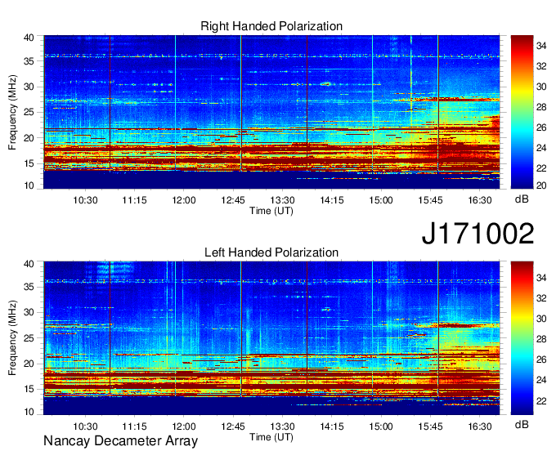Click the "15" frequency tick of the top plot
Screen dimensions: 556x451
[29, 163]
